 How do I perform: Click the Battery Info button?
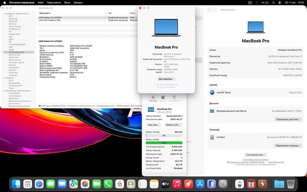[173, 125]
